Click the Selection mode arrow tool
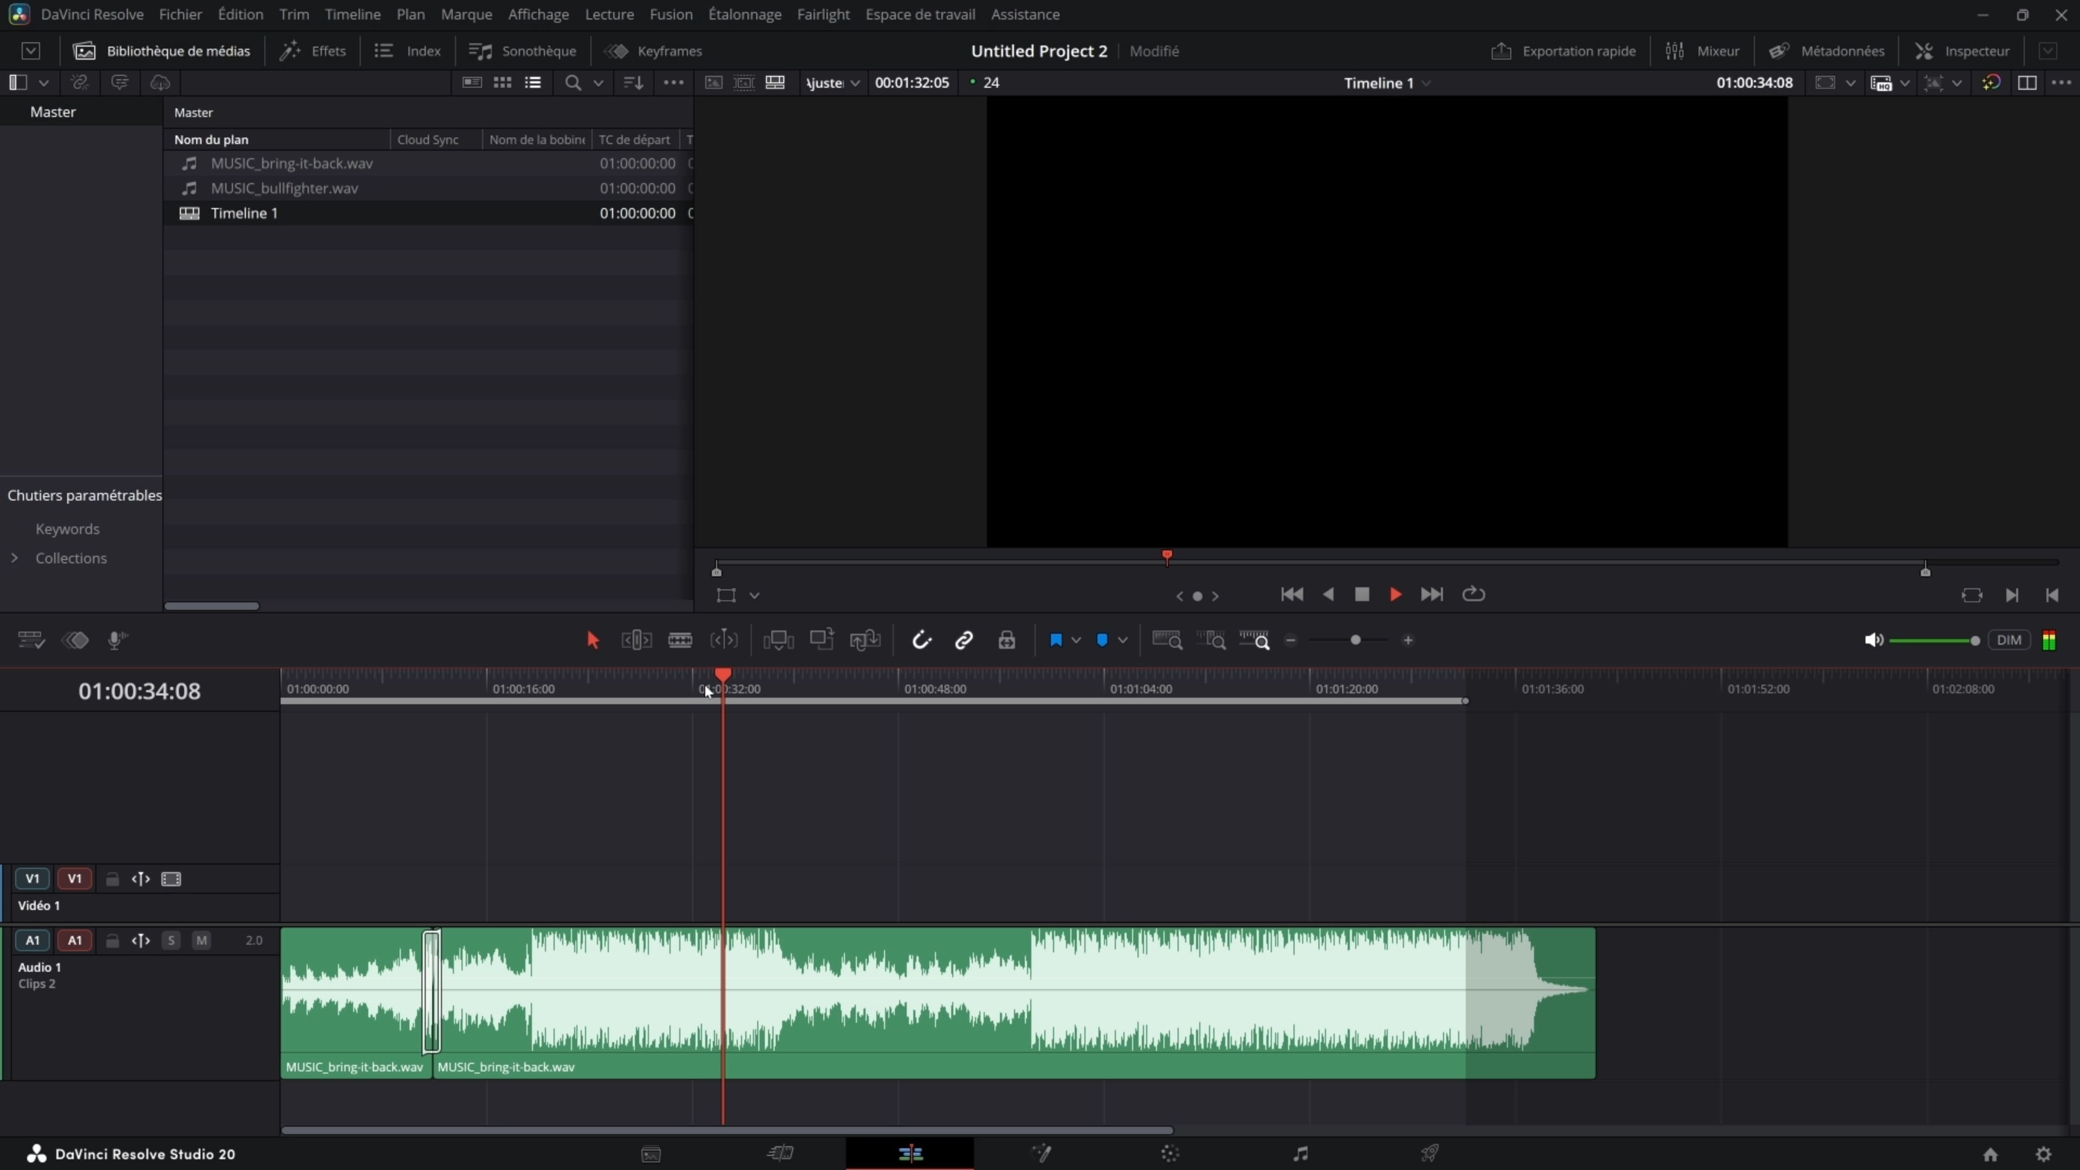The height and width of the screenshot is (1170, 2080). (593, 640)
